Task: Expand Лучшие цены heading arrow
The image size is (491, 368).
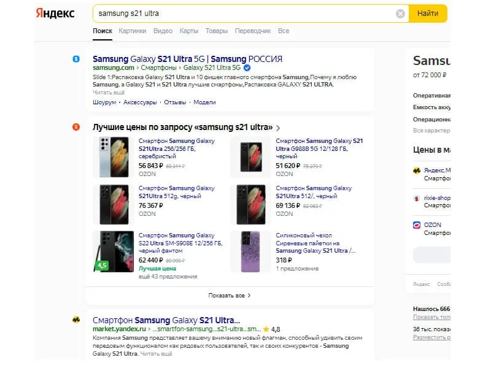Action: coord(278,128)
